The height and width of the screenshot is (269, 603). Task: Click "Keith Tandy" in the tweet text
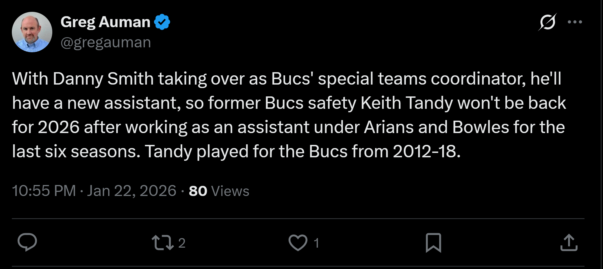[x=407, y=103]
